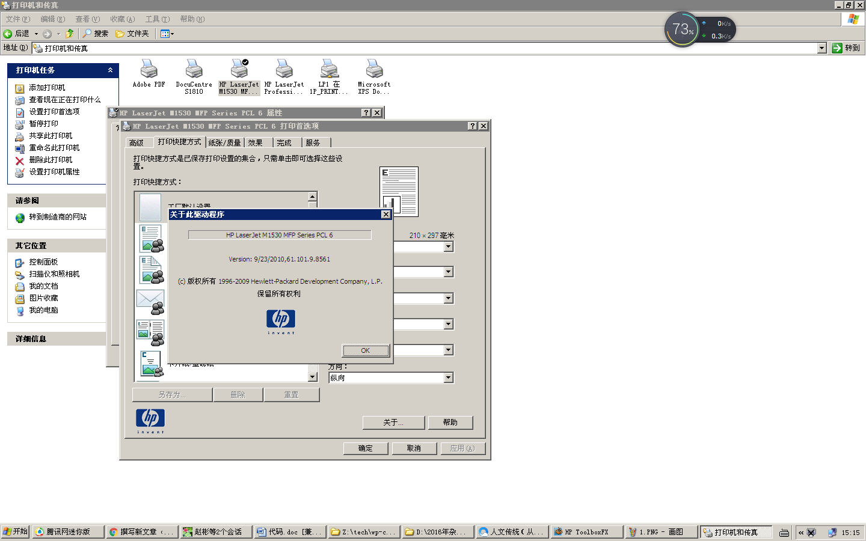Image resolution: width=866 pixels, height=541 pixels.
Task: Switch to Chrome 撰写新文章 taskbar item
Action: click(x=143, y=532)
